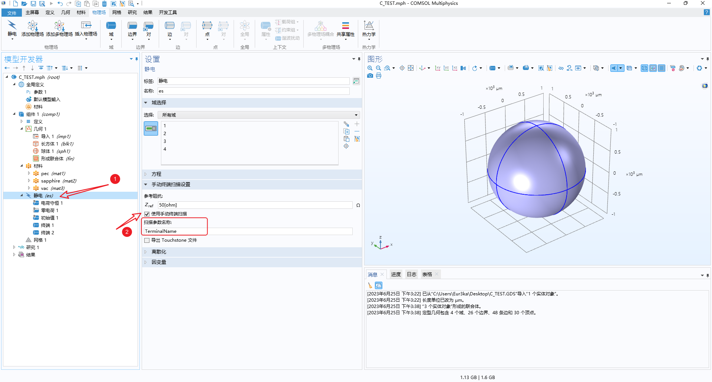The image size is (712, 382).
Task: Toggle the active selection switch button
Action: click(151, 128)
